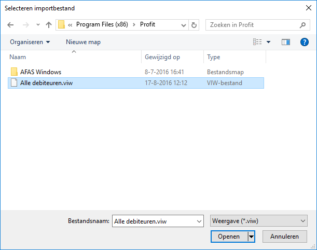317x250 pixels.
Task: Open the help question mark icon
Action: click(304, 42)
